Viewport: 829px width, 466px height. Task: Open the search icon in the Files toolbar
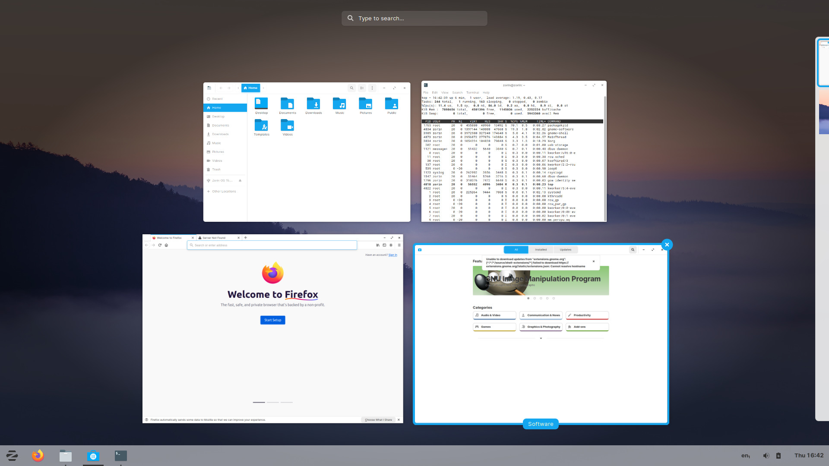[x=352, y=88]
